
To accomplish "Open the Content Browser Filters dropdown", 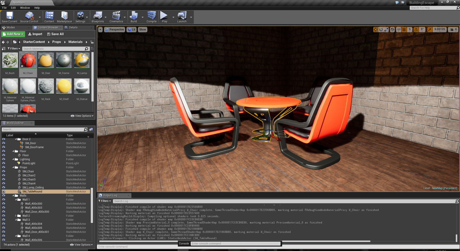I will [14, 49].
